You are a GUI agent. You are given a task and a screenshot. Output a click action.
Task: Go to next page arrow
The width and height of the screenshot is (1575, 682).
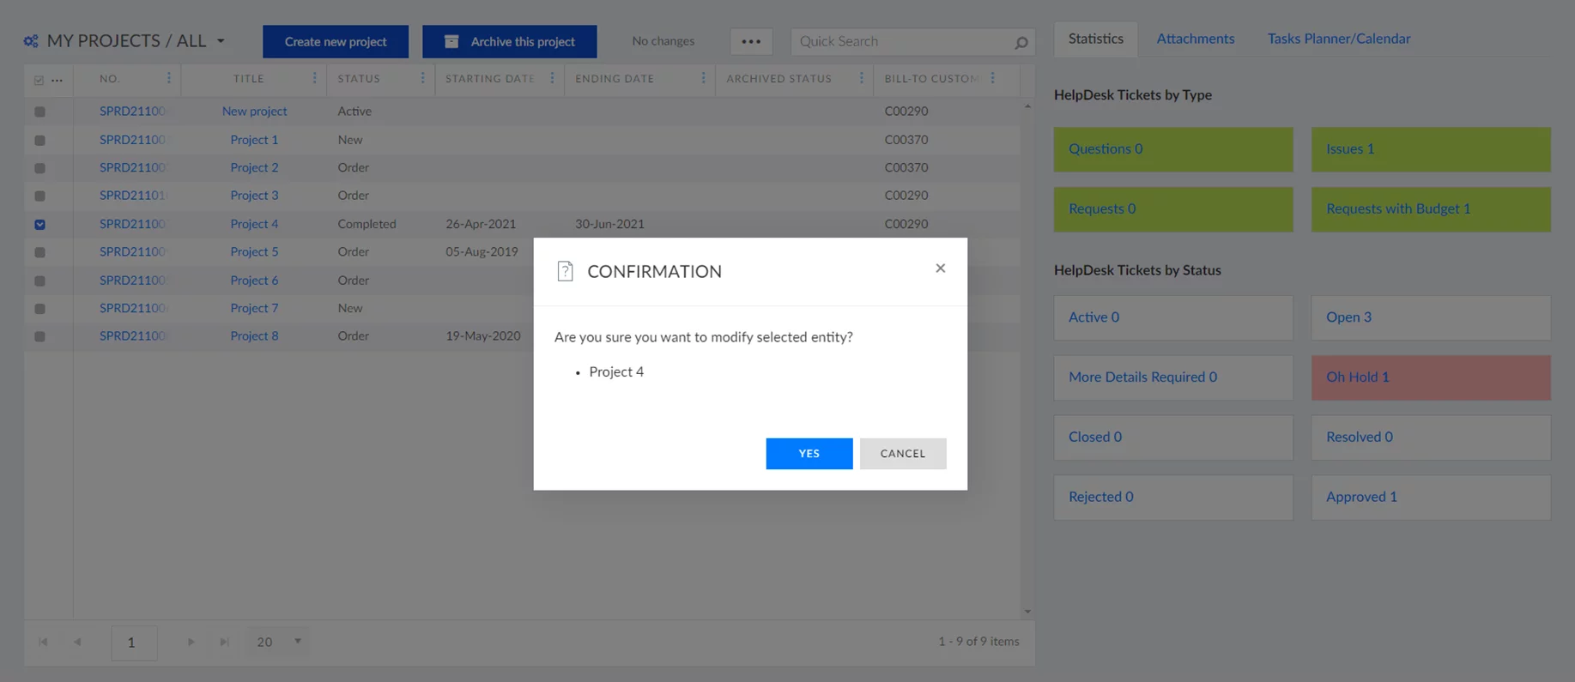[x=191, y=642]
